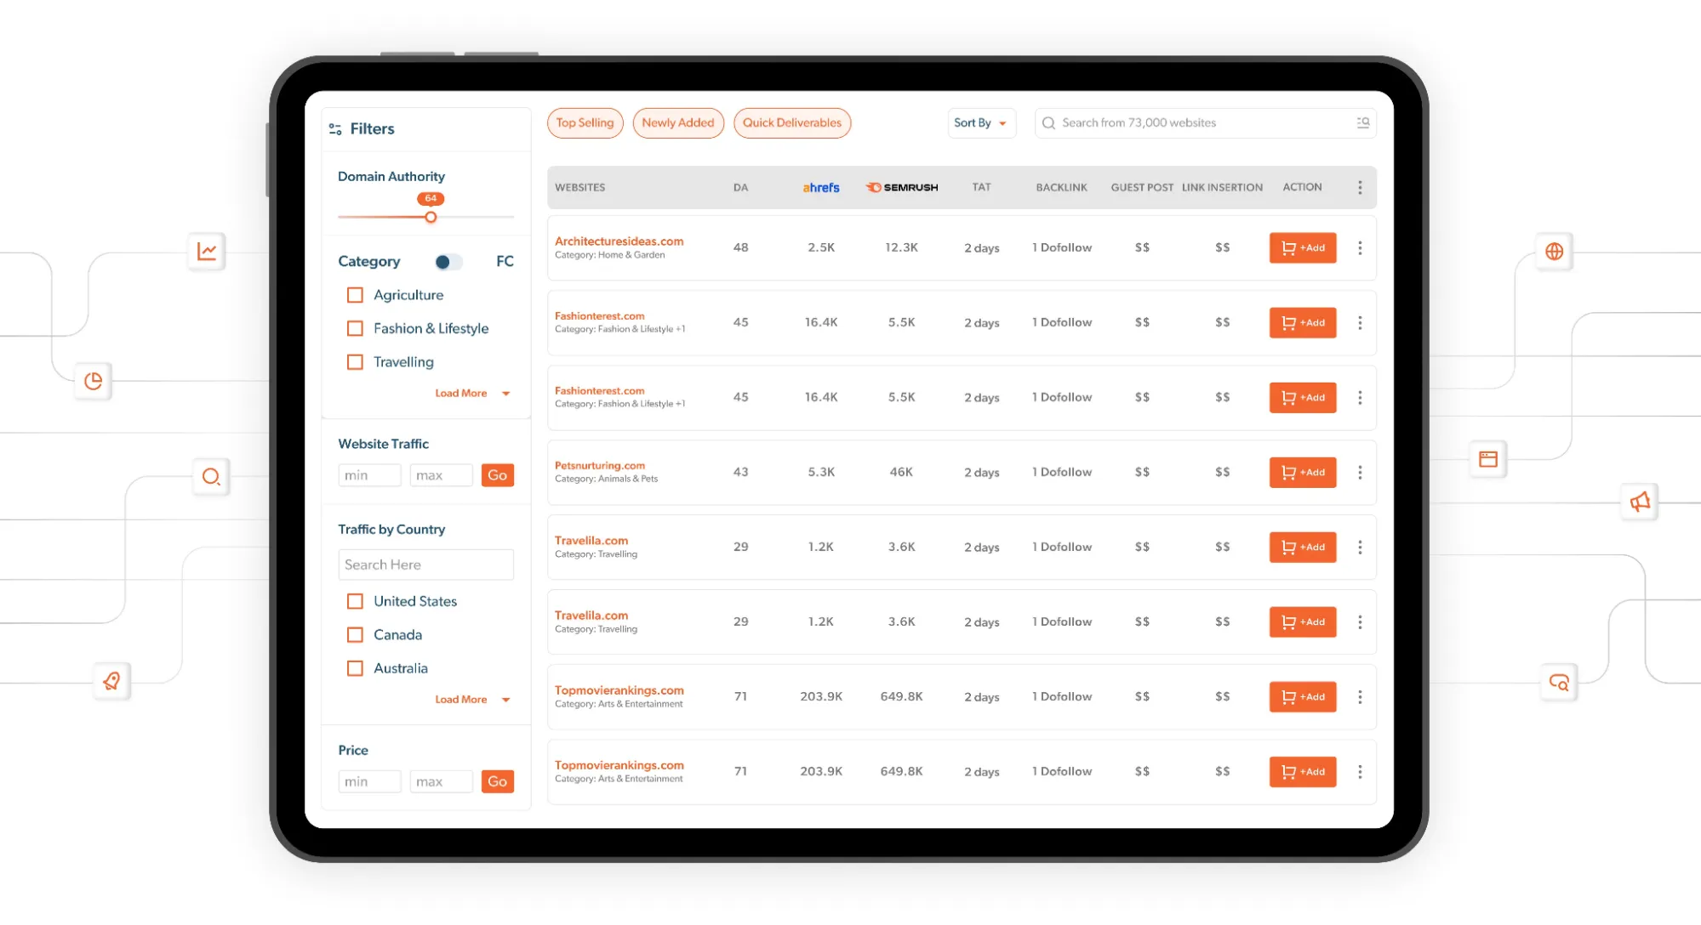1701x925 pixels.
Task: Click the Category: Animals & Pets text
Action: click(x=607, y=480)
